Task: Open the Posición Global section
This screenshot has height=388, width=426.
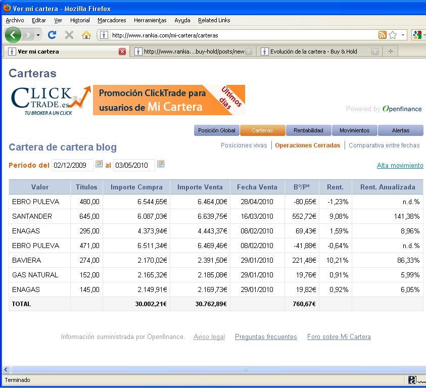Action: pos(217,130)
